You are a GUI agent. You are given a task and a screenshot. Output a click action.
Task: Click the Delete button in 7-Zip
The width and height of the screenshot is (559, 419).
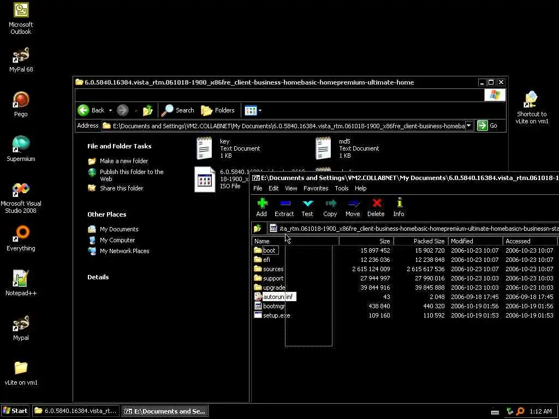click(x=376, y=208)
